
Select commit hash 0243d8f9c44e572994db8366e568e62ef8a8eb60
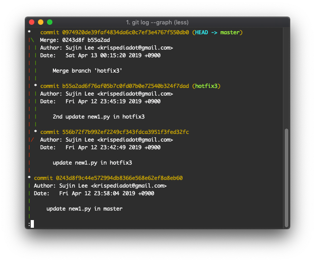click(119, 178)
